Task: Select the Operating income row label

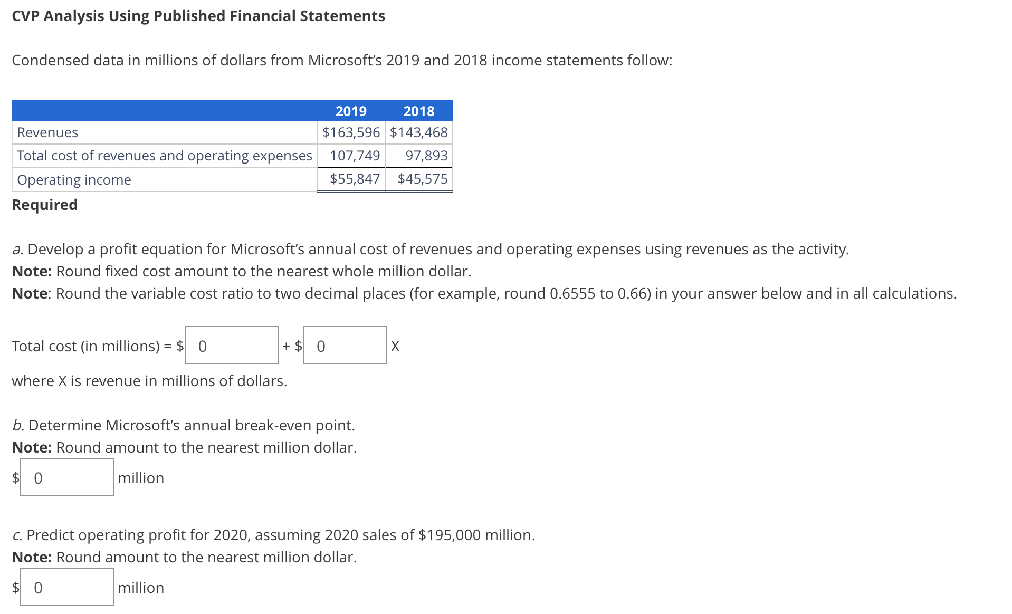Action: (x=74, y=179)
